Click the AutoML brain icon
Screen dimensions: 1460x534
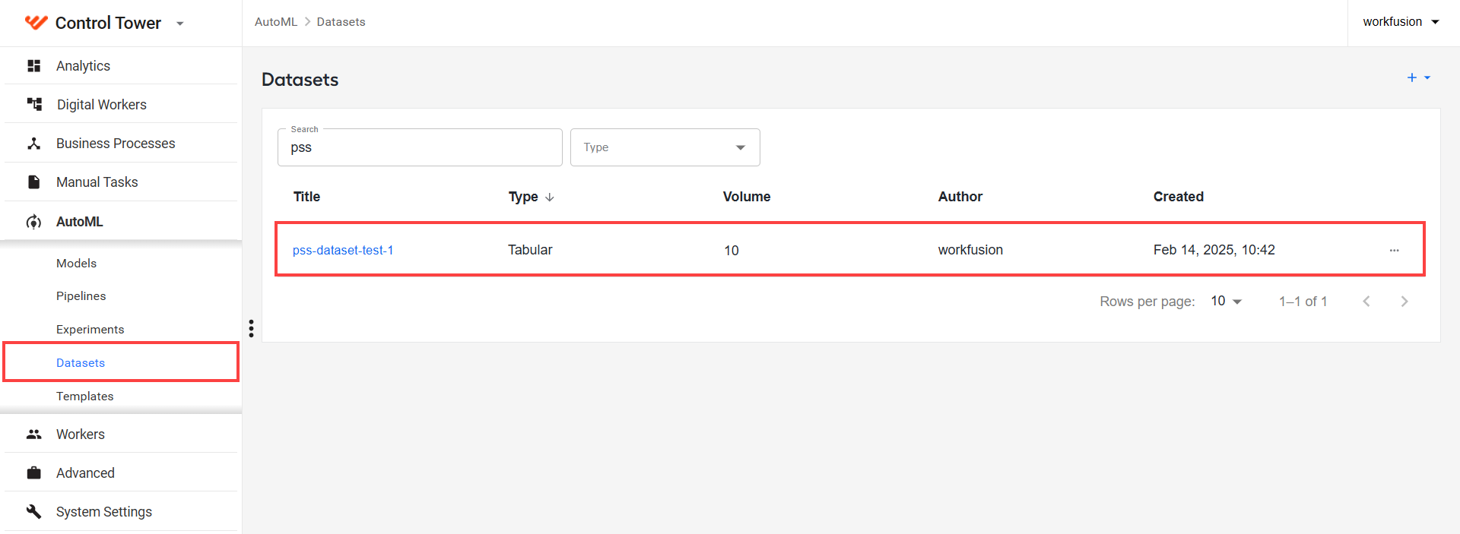(34, 222)
